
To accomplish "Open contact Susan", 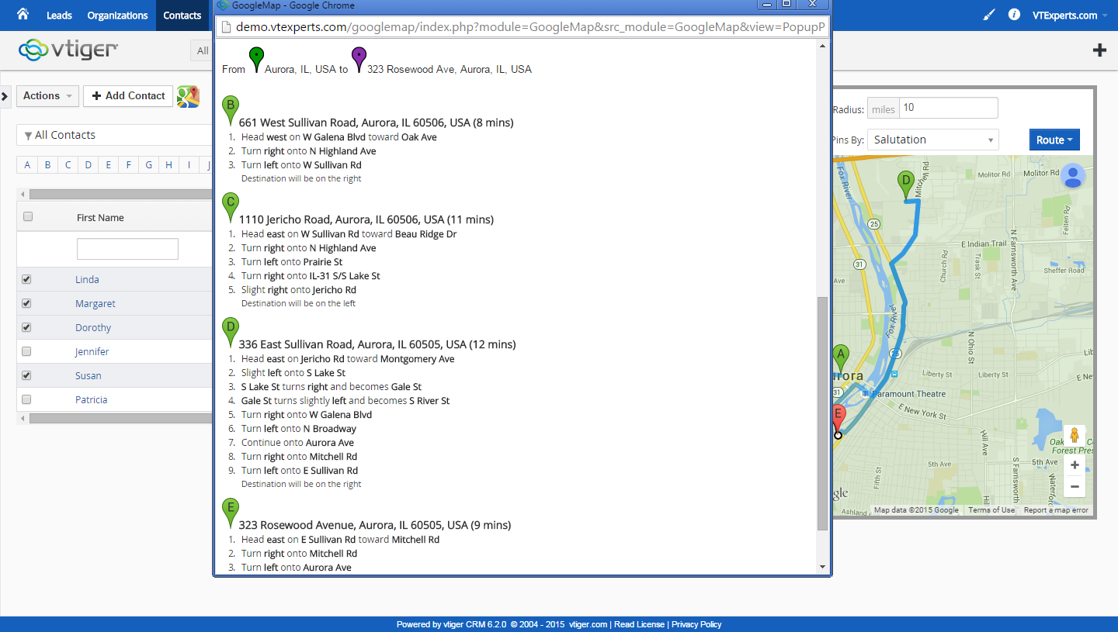I will point(89,375).
